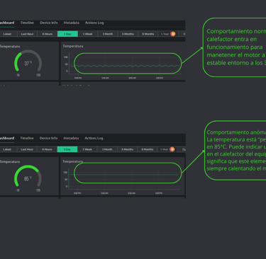Image resolution: width=266 pixels, height=259 pixels.
Task: Select 3 Months range in the 85° dashboard
Action: point(127,149)
